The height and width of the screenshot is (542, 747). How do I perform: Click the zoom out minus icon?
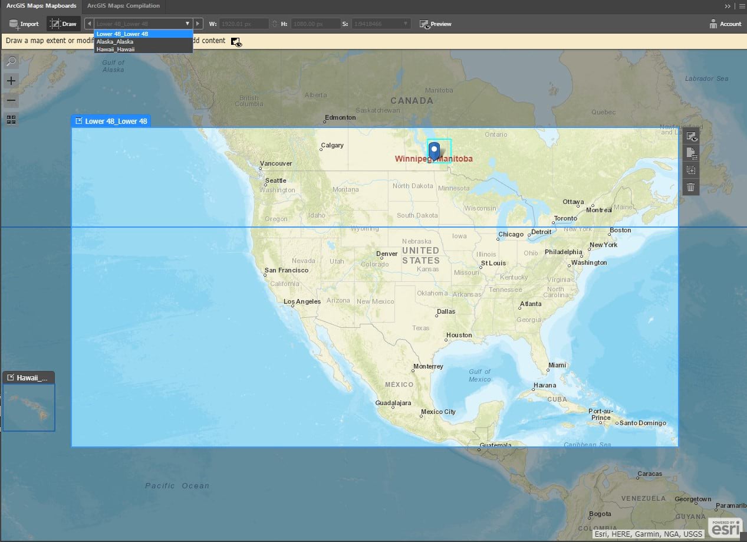click(11, 100)
